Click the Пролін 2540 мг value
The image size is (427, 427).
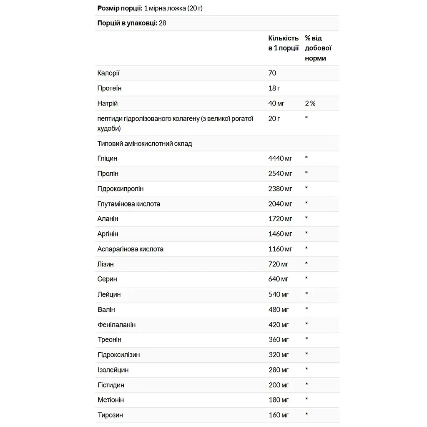(280, 173)
